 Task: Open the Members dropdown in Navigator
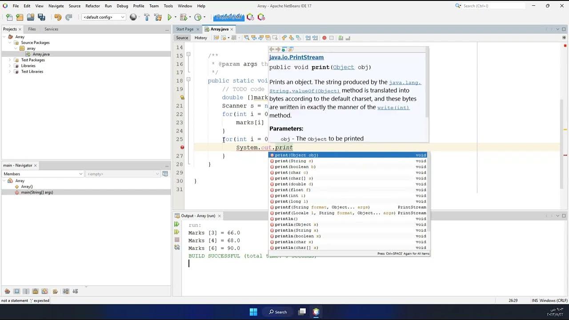[x=43, y=174]
